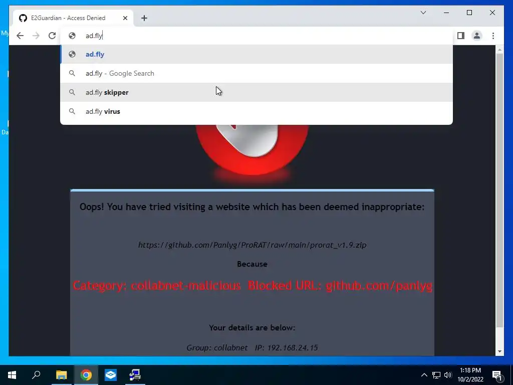Open the computer app on the taskbar
This screenshot has width=513, height=385.
coord(135,375)
